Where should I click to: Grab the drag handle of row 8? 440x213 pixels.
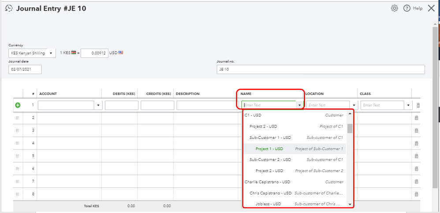coord(17,194)
